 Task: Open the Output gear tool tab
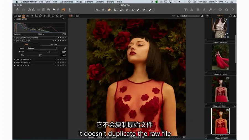57,16
